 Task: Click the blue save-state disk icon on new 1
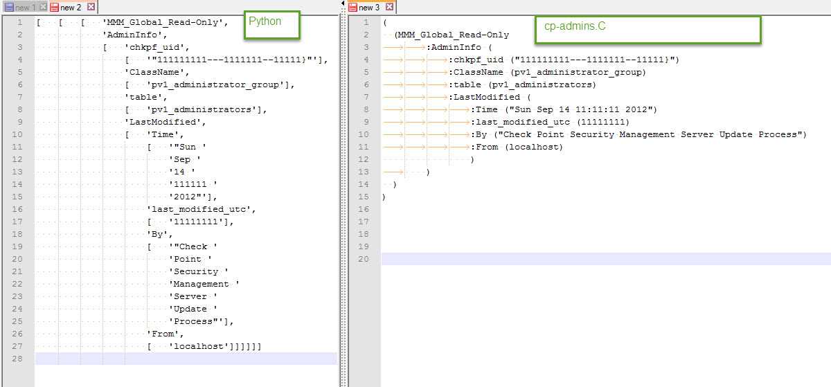pos(8,8)
